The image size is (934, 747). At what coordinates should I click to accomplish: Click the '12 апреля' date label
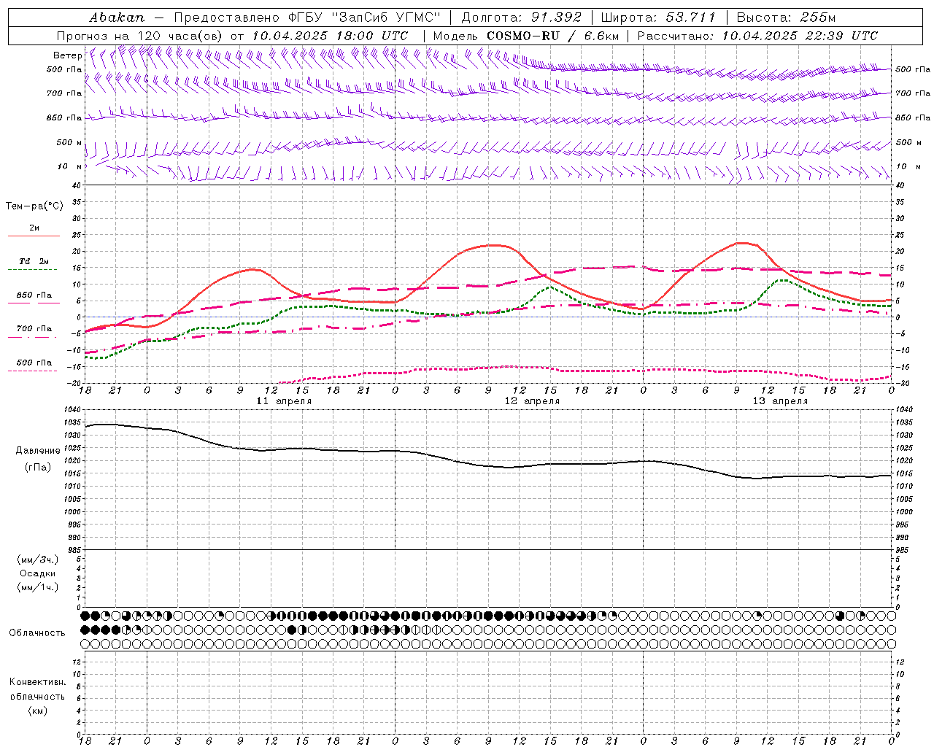pyautogui.click(x=532, y=401)
